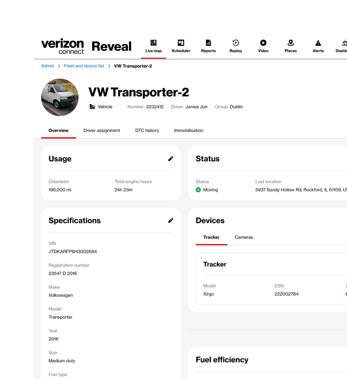The image size is (347, 379).
Task: Edit Usage with the pencil icon
Action: coord(171,159)
